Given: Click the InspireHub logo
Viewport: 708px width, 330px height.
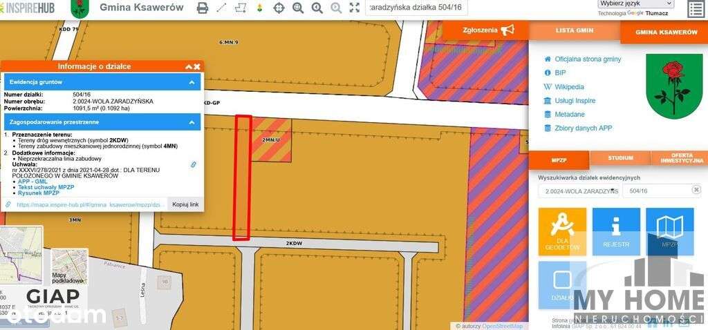Looking at the screenshot, I should tap(27, 7).
